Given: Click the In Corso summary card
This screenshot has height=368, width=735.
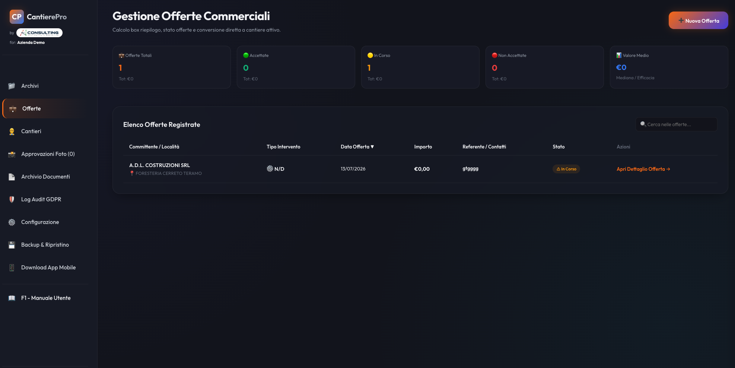Looking at the screenshot, I should [420, 67].
